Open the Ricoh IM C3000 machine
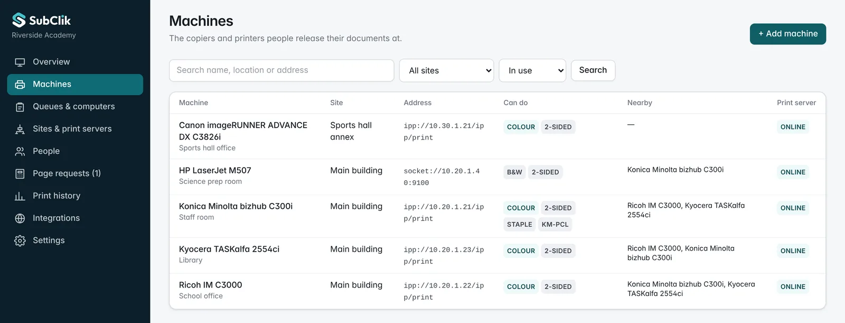This screenshot has height=323, width=845. [x=210, y=285]
